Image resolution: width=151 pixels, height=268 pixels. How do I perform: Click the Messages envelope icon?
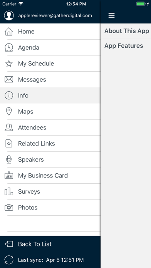pyautogui.click(x=9, y=79)
